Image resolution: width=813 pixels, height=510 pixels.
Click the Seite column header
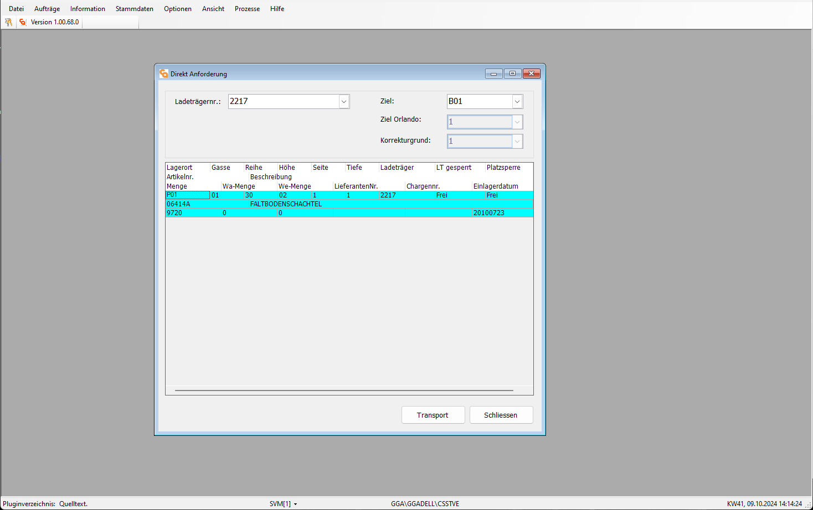pyautogui.click(x=321, y=168)
